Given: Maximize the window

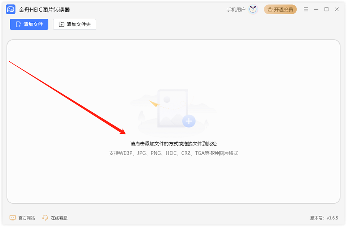Looking at the screenshot, I should click(326, 9).
